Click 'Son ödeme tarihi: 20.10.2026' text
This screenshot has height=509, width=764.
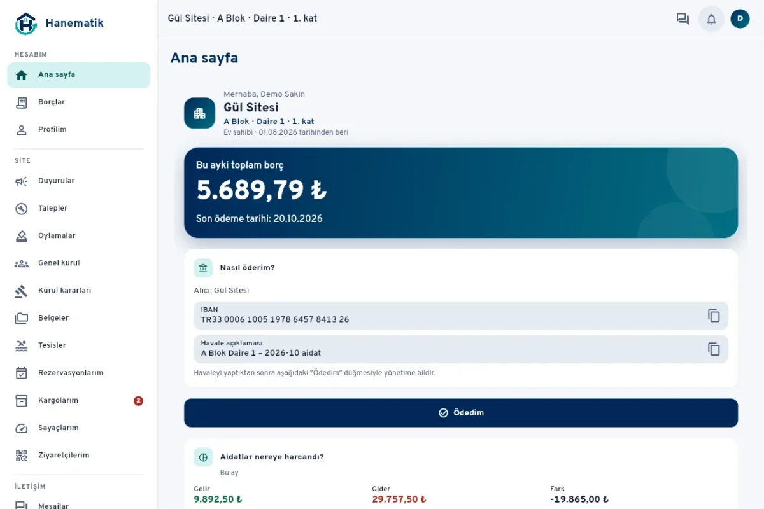(x=259, y=219)
